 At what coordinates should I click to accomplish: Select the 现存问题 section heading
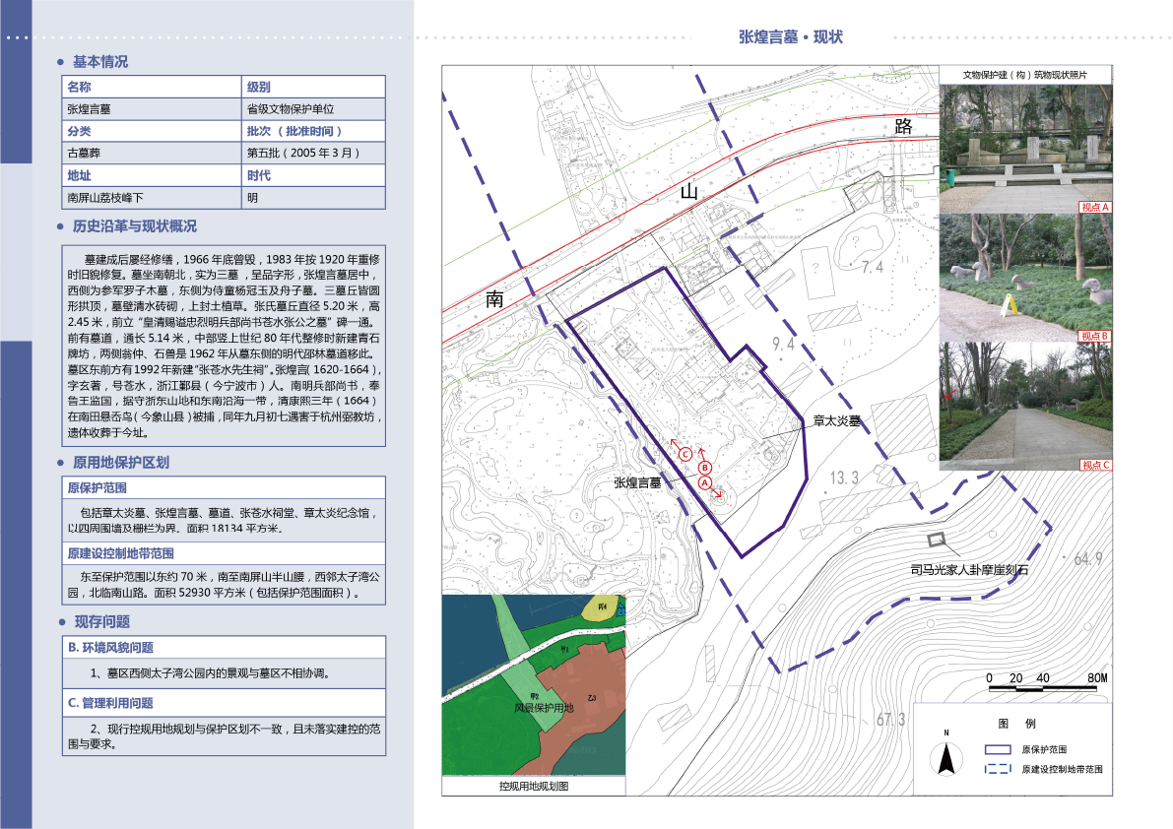[x=102, y=621]
